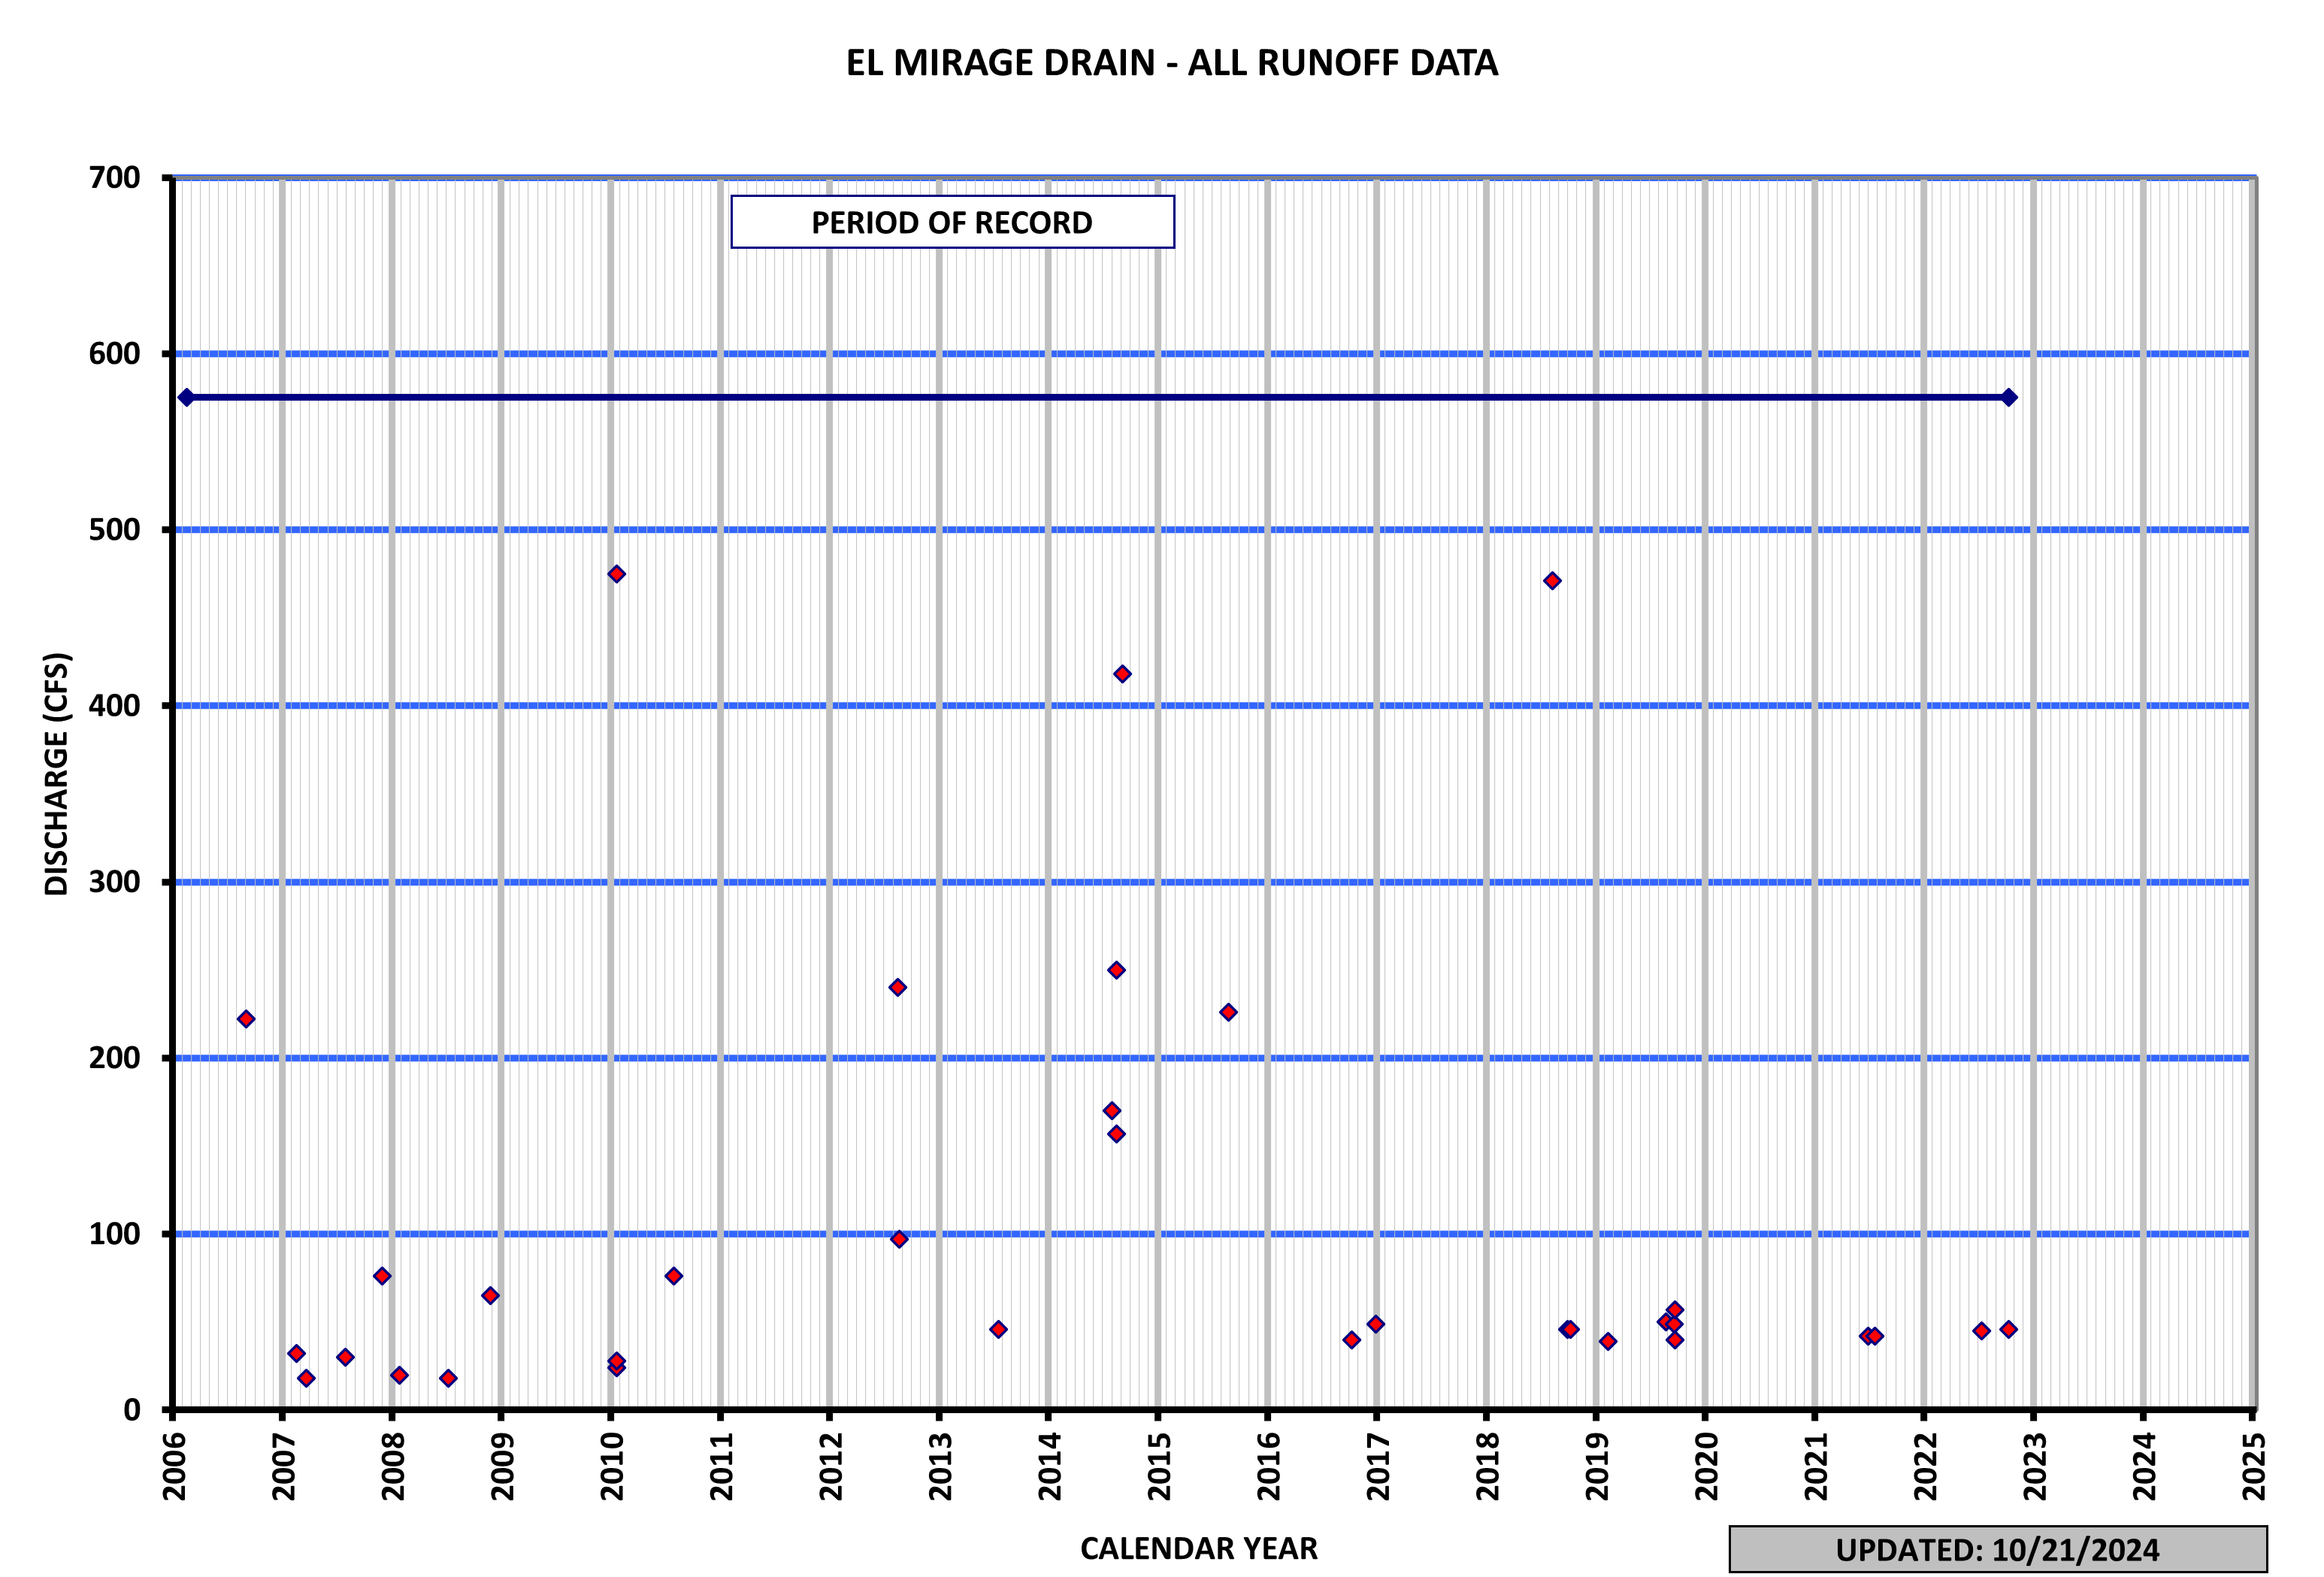
Task: Select the 'PERIOD OF RECORD' legend box
Action: (x=952, y=222)
